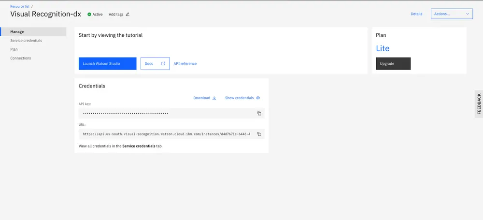Open the Feedback side tab
This screenshot has width=483, height=220.
479,104
